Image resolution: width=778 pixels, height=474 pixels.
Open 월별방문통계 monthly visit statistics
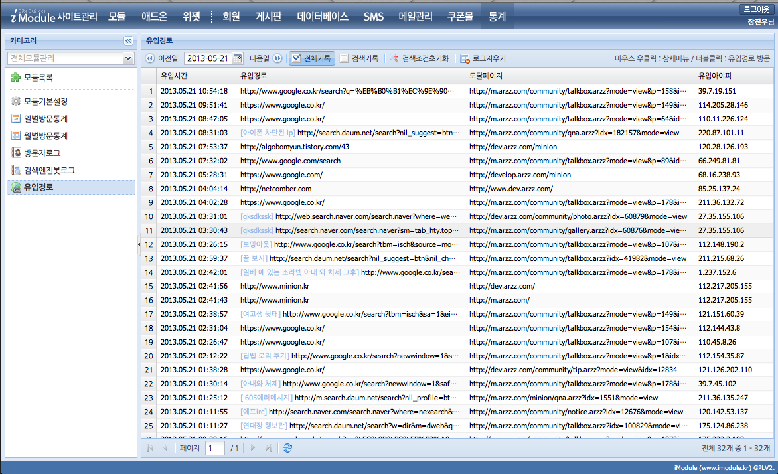(45, 136)
